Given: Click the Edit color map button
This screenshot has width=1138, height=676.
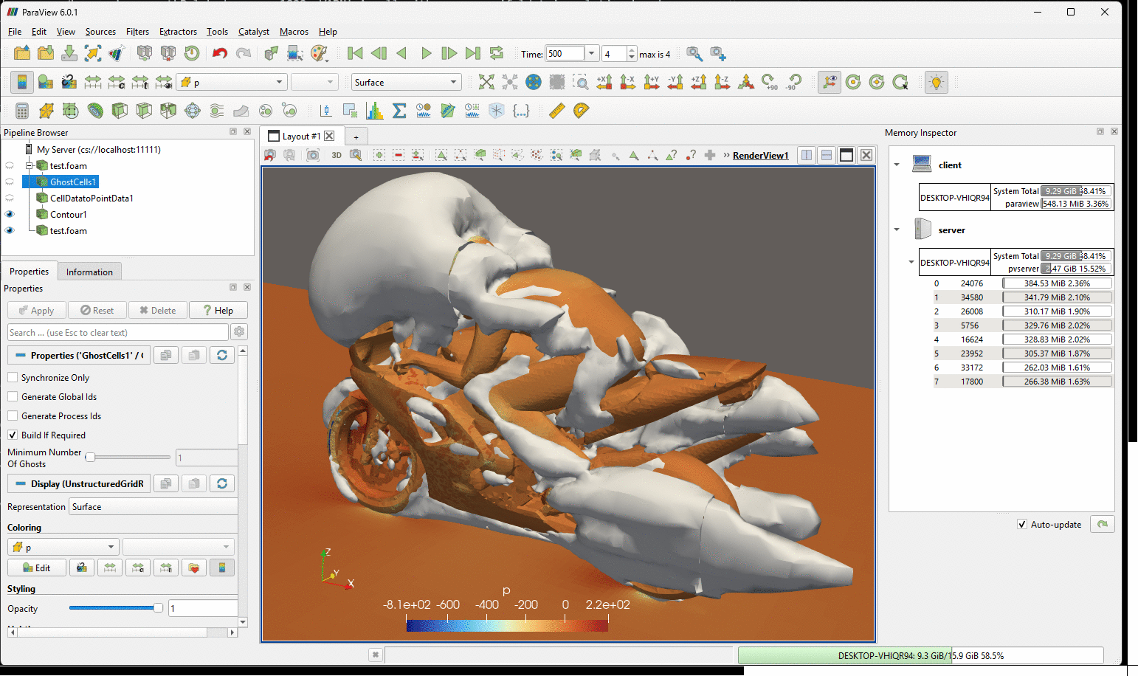Looking at the screenshot, I should coord(37,568).
